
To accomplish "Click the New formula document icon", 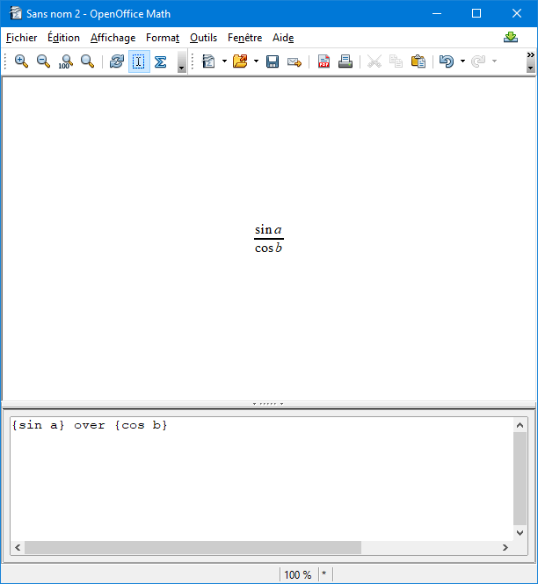I will point(209,61).
